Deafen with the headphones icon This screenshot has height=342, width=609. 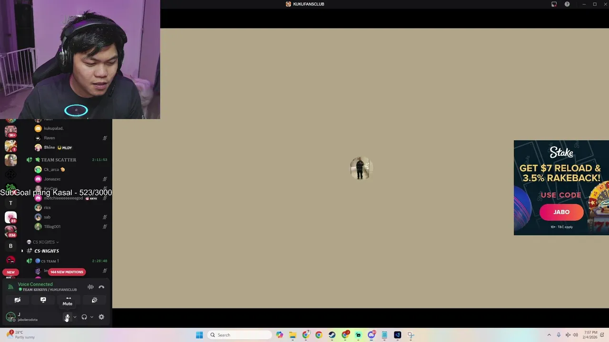click(x=84, y=317)
